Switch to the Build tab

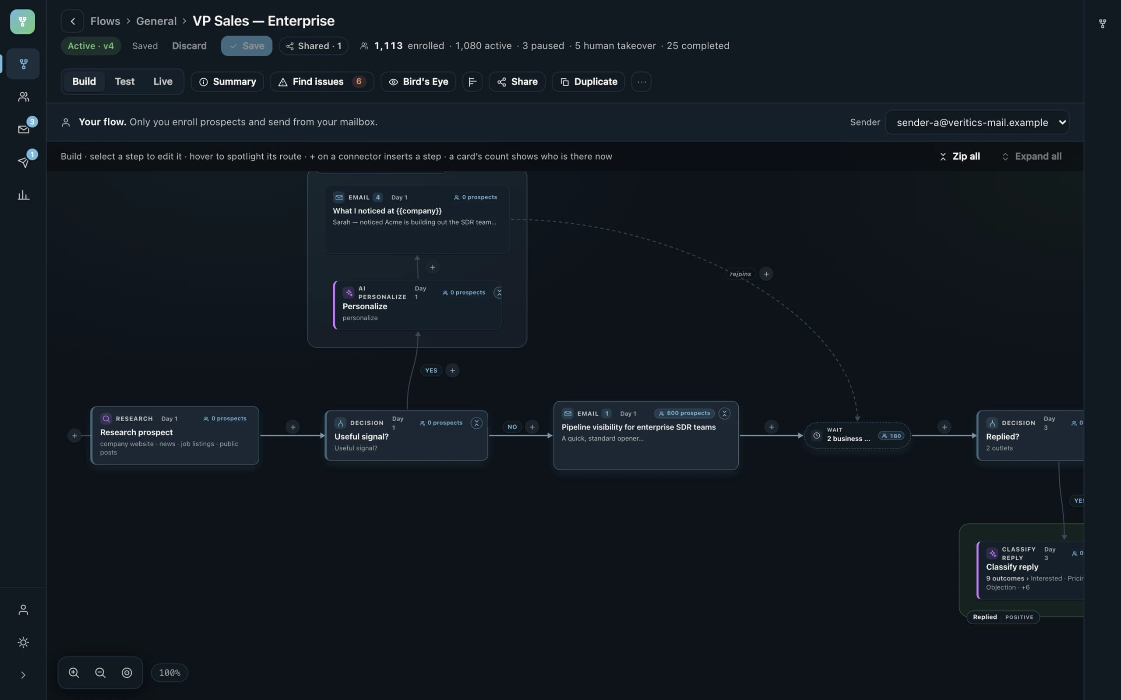click(x=84, y=81)
